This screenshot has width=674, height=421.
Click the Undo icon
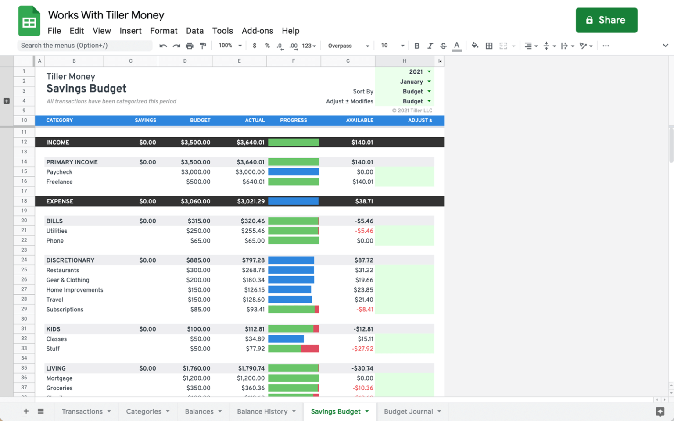pos(163,45)
